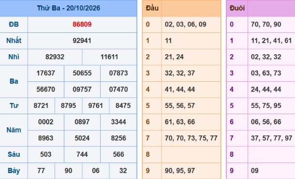
Task: Click Tư prize number 8475
Action: [123, 105]
